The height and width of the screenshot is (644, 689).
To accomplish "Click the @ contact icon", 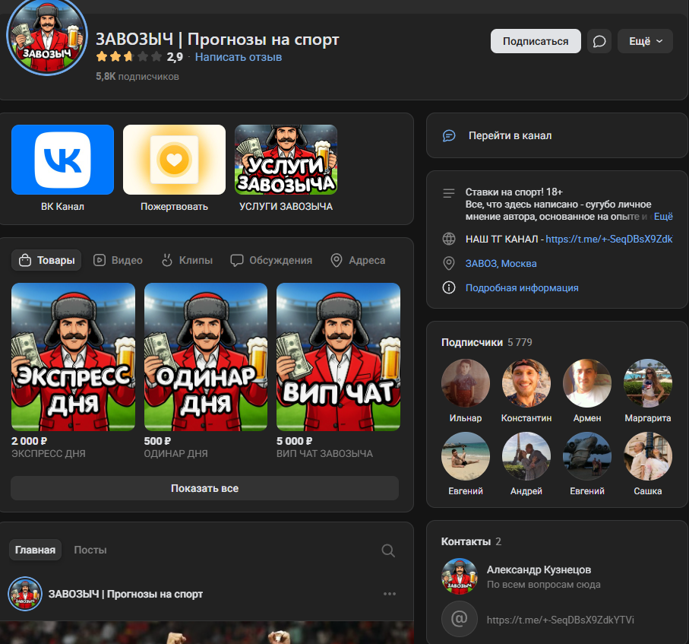I will coord(459,619).
